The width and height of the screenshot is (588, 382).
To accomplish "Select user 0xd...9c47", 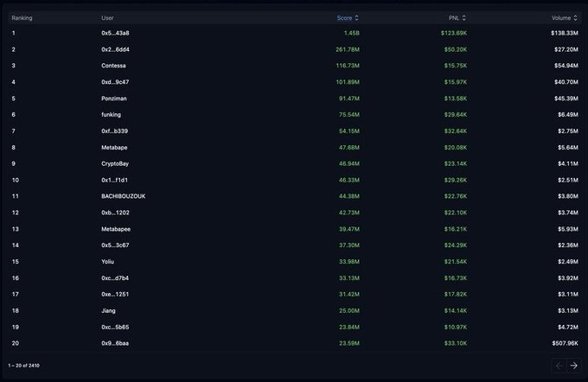I will point(115,82).
